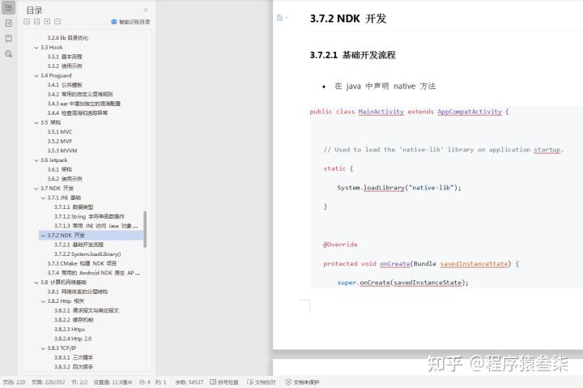The height and width of the screenshot is (388, 583).
Task: Collapse the 3.4 Proguard tree node
Action: point(36,76)
